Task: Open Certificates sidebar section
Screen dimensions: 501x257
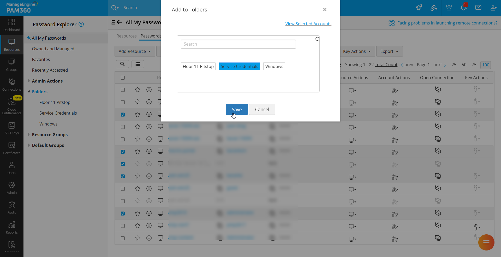Action: (12, 148)
